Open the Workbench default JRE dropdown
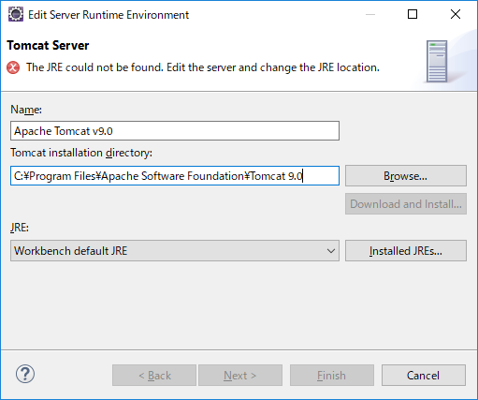Viewport: 478px width, 400px height. 175,250
